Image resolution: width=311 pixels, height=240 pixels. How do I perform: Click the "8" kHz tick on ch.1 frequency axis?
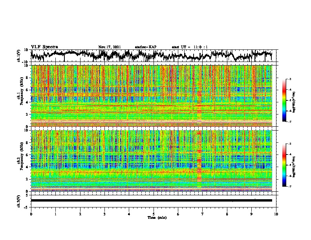coord(27,78)
